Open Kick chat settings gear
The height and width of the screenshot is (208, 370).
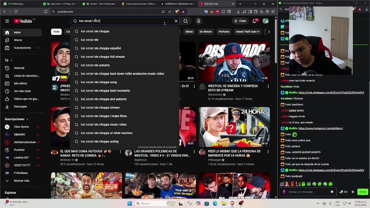pyautogui.click(x=353, y=192)
